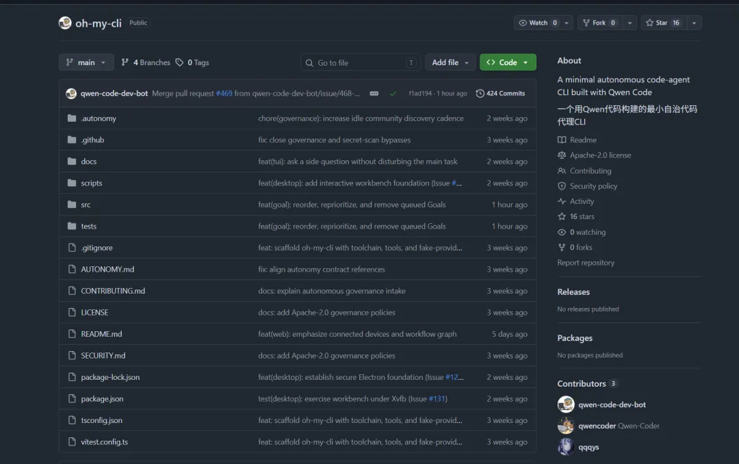The height and width of the screenshot is (464, 739).
Task: Open the .github folder icon
Action: click(72, 140)
